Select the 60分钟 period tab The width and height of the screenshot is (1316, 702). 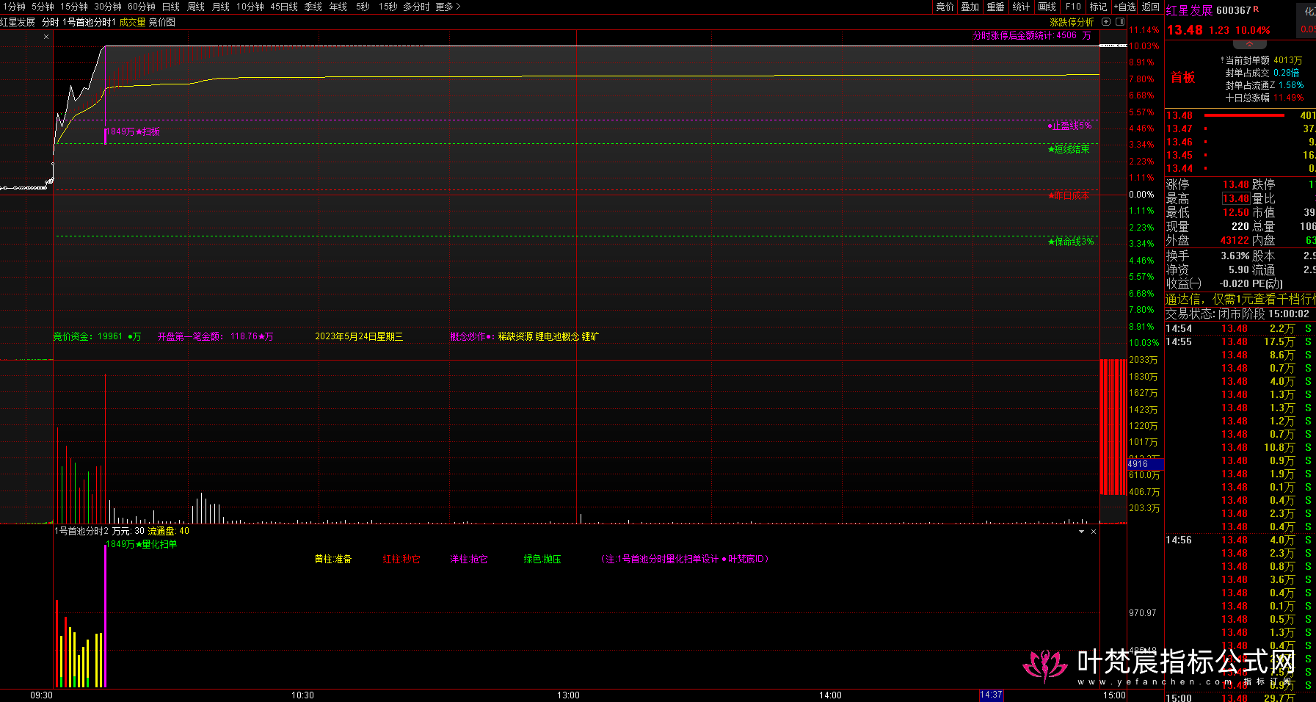click(142, 7)
